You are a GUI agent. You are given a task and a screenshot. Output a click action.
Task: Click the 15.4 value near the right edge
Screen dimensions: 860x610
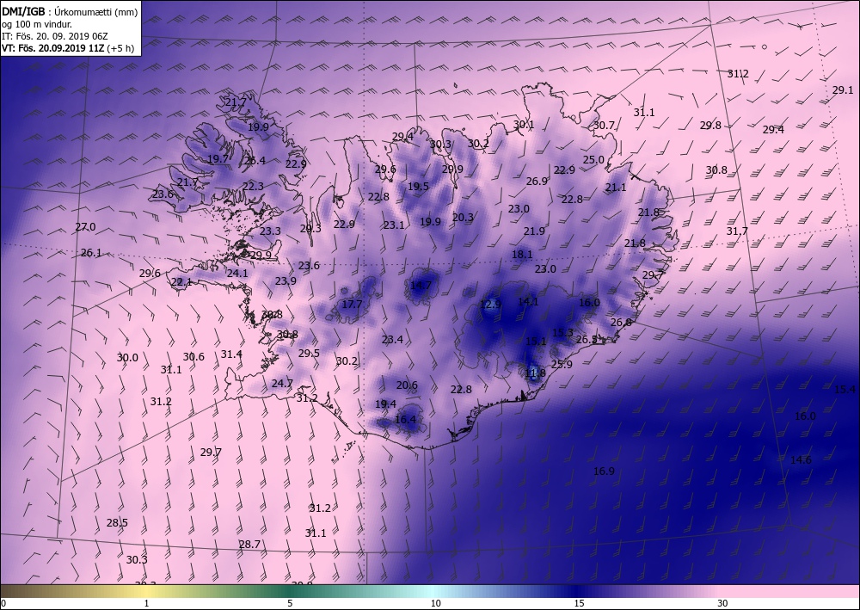[x=845, y=390]
